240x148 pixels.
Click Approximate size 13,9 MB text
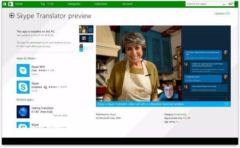tap(177, 118)
